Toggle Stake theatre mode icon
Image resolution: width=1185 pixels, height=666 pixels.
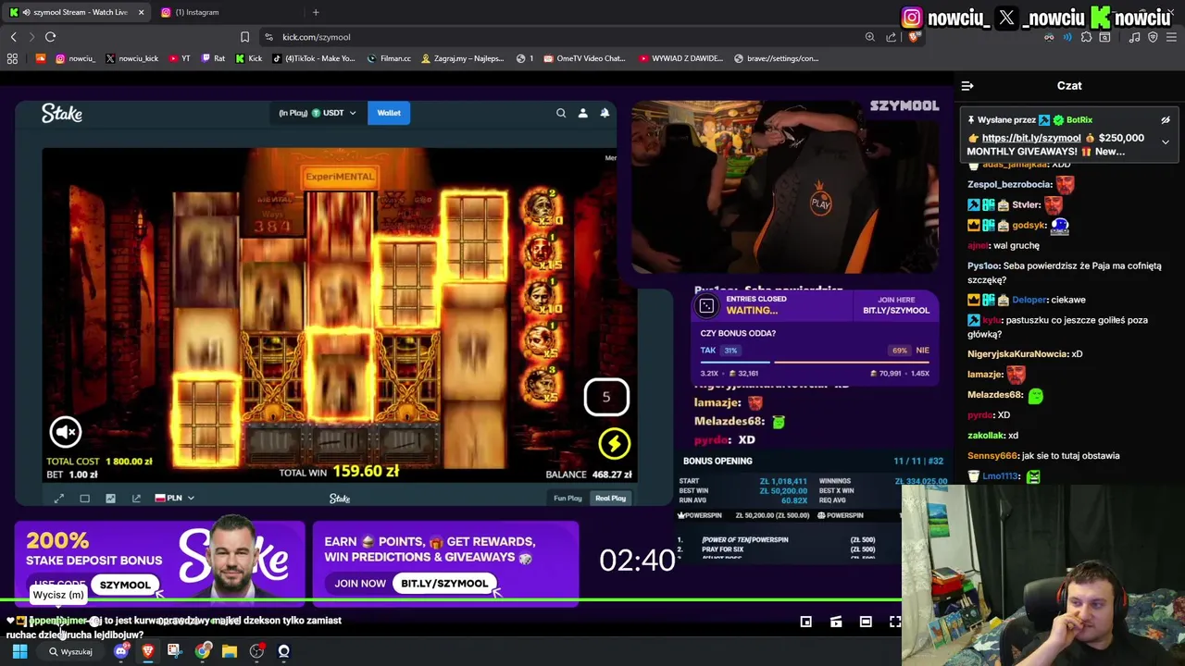pyautogui.click(x=85, y=499)
